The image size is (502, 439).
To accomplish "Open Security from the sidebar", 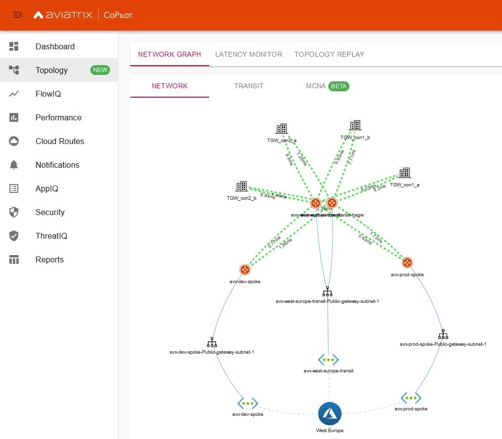I will coord(59,212).
